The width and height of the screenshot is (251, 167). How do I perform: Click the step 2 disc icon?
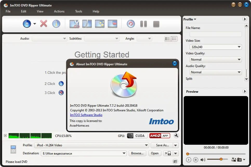pyautogui.click(x=61, y=84)
